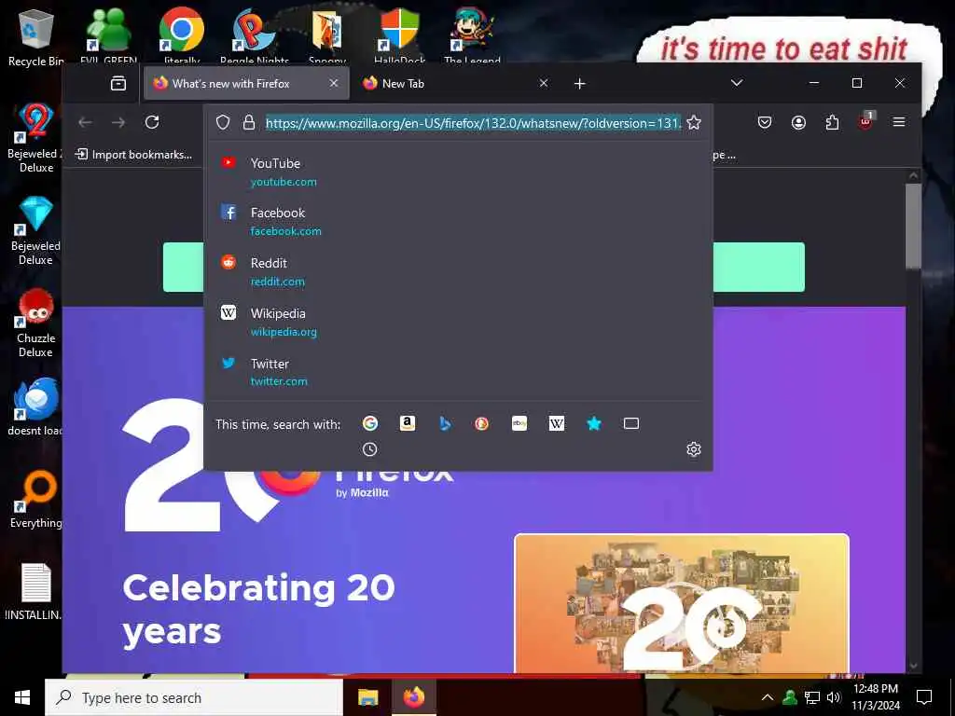Screen dimensions: 955x716
Task: Open the uBlock Origin extension icon
Action: (x=865, y=121)
